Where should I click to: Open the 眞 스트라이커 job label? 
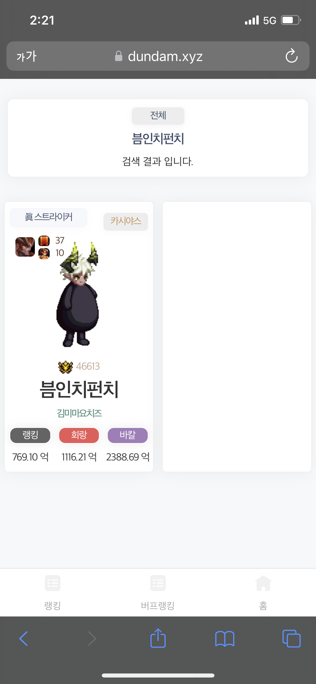tap(49, 217)
